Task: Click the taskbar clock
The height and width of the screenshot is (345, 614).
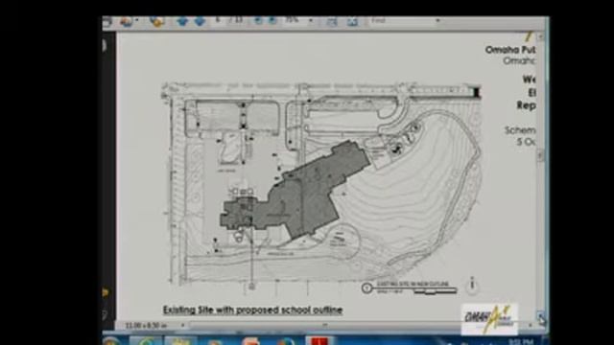Action: 521,341
